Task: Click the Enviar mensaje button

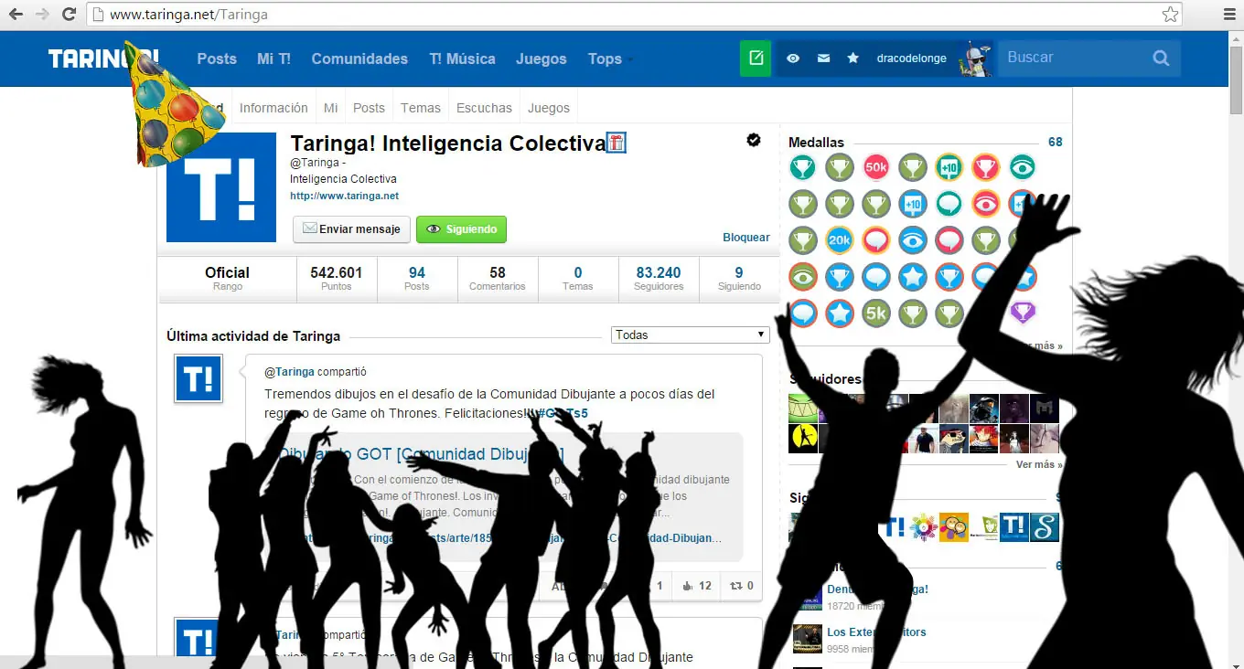Action: click(351, 229)
